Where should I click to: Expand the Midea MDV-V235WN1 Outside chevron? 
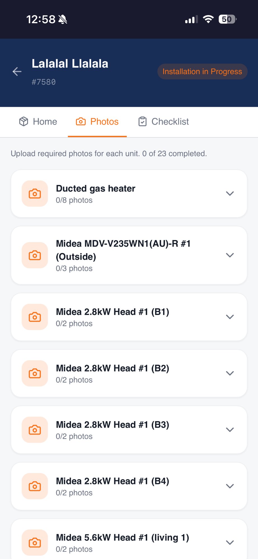pyautogui.click(x=230, y=255)
